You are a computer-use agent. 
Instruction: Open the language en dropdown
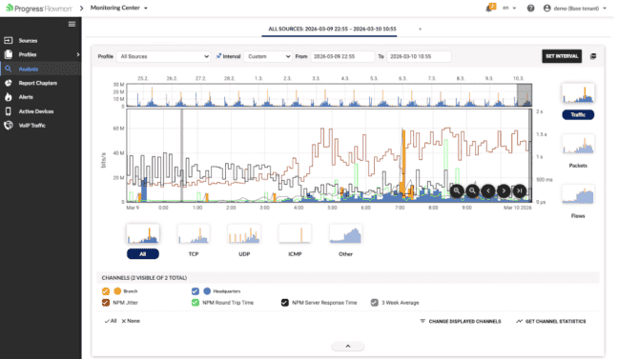point(509,8)
